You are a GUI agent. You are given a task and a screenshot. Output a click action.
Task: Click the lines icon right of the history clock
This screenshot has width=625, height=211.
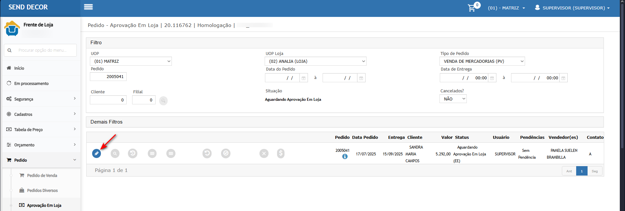pyautogui.click(x=152, y=153)
